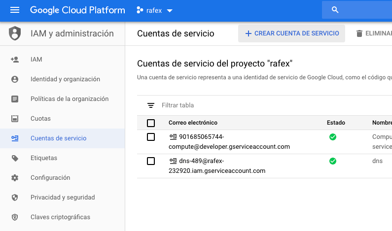Select the dns-489 service account checkbox
The height and width of the screenshot is (231, 392).
tap(151, 161)
